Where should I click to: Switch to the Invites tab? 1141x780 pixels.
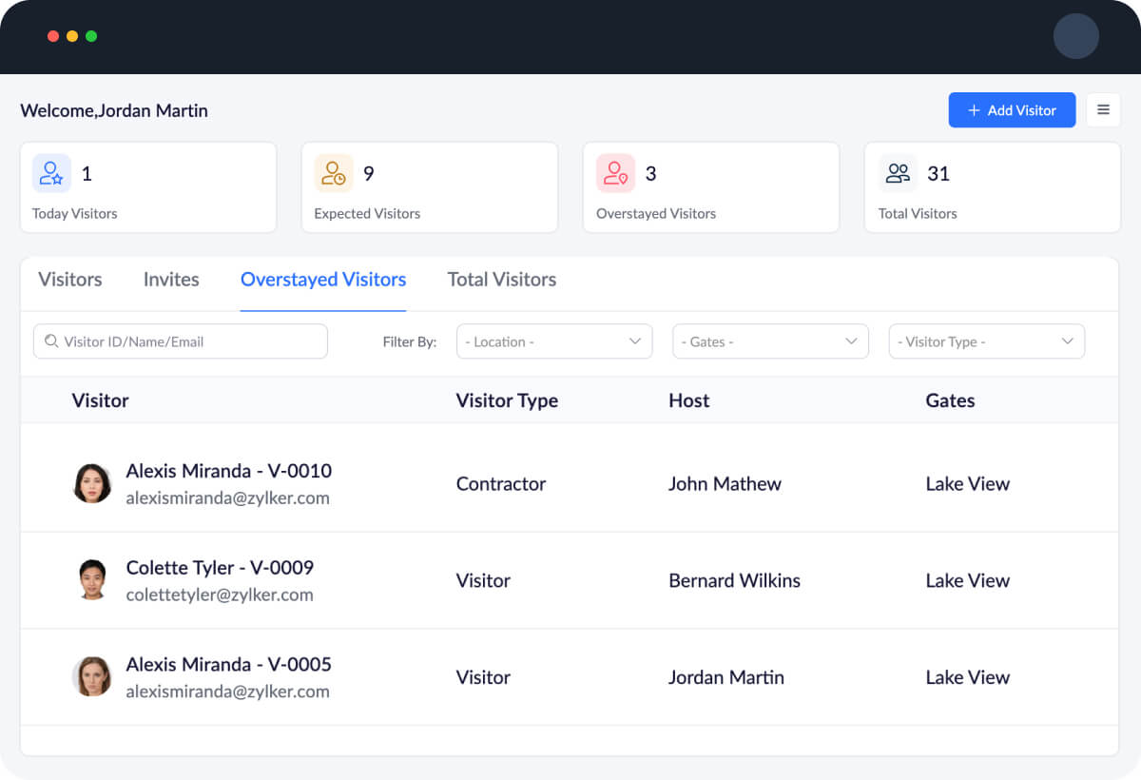tap(171, 280)
